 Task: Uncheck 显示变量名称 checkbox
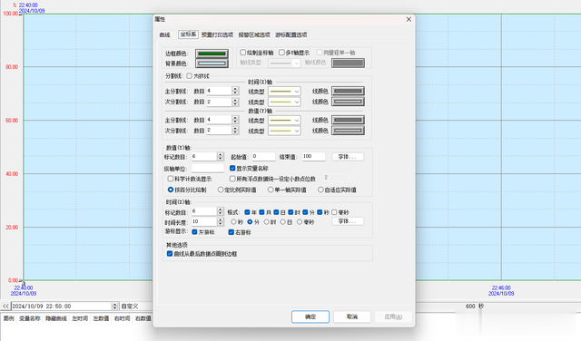tap(232, 168)
